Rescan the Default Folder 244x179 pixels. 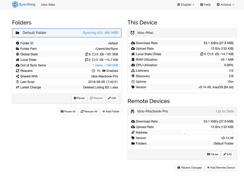pos(96,98)
